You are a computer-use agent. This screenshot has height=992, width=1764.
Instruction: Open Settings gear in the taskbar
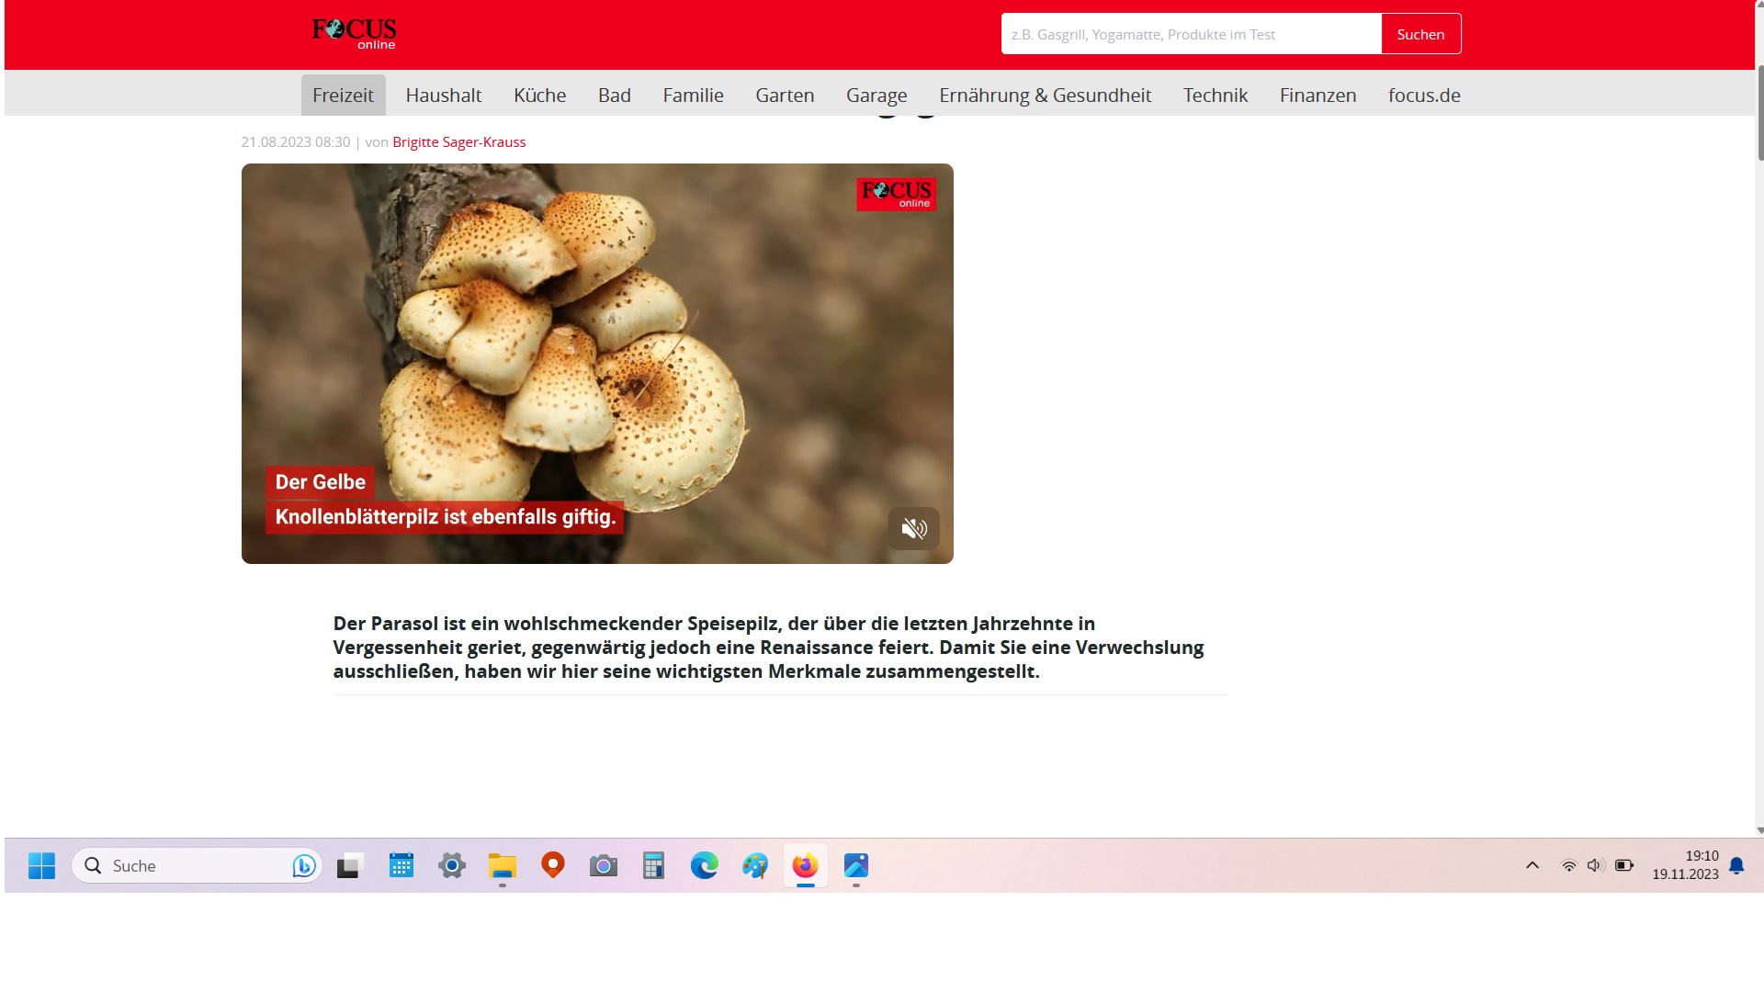(x=452, y=865)
